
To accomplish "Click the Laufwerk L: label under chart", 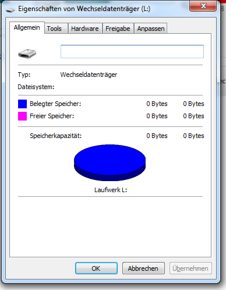I will point(111,190).
